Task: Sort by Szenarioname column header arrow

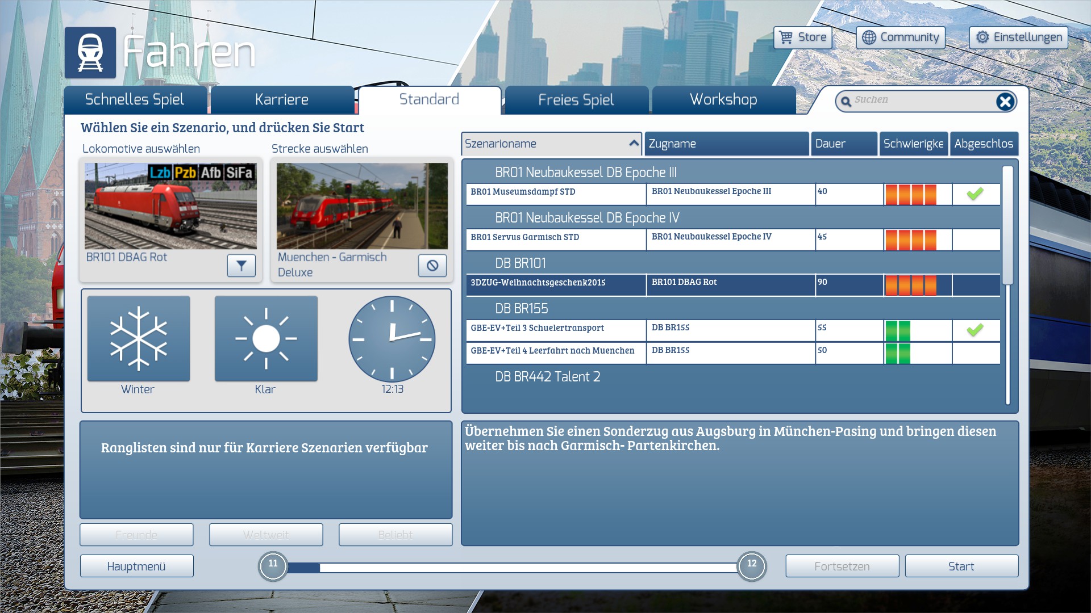Action: [x=634, y=144]
